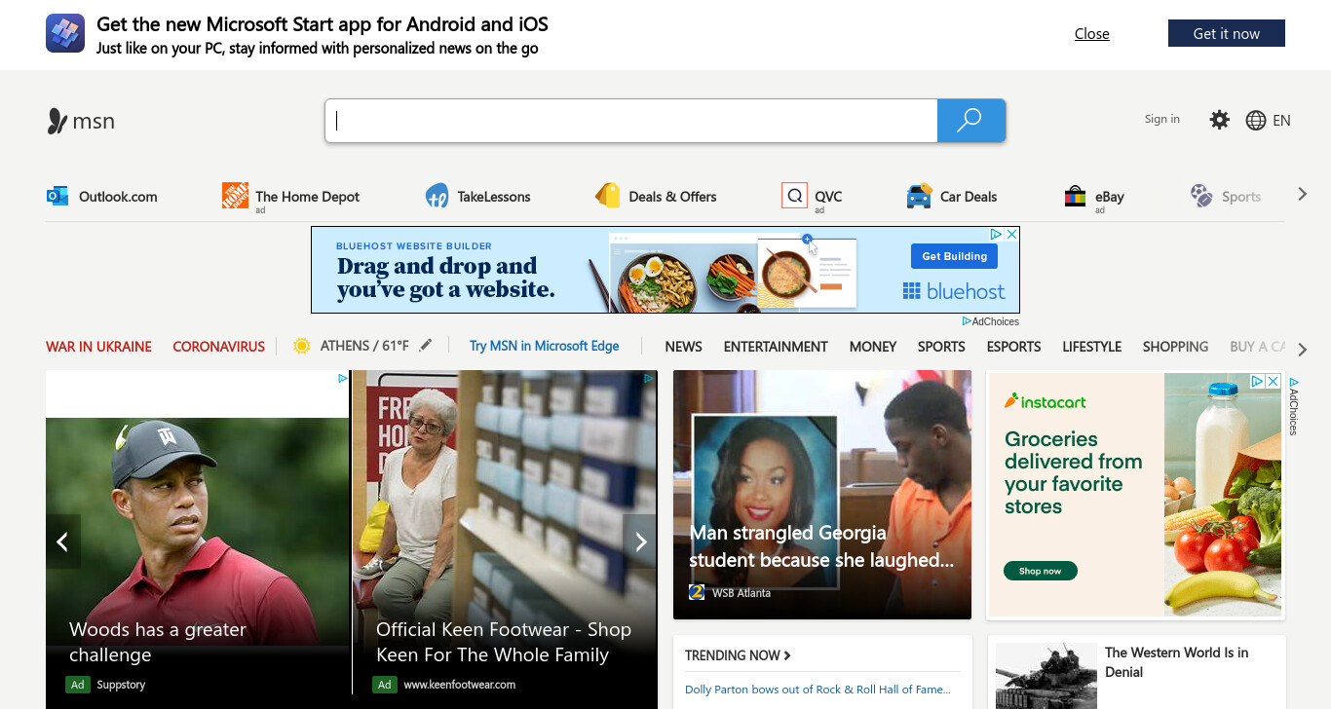Click the Get it now button
The width and height of the screenshot is (1331, 709).
[x=1227, y=33]
